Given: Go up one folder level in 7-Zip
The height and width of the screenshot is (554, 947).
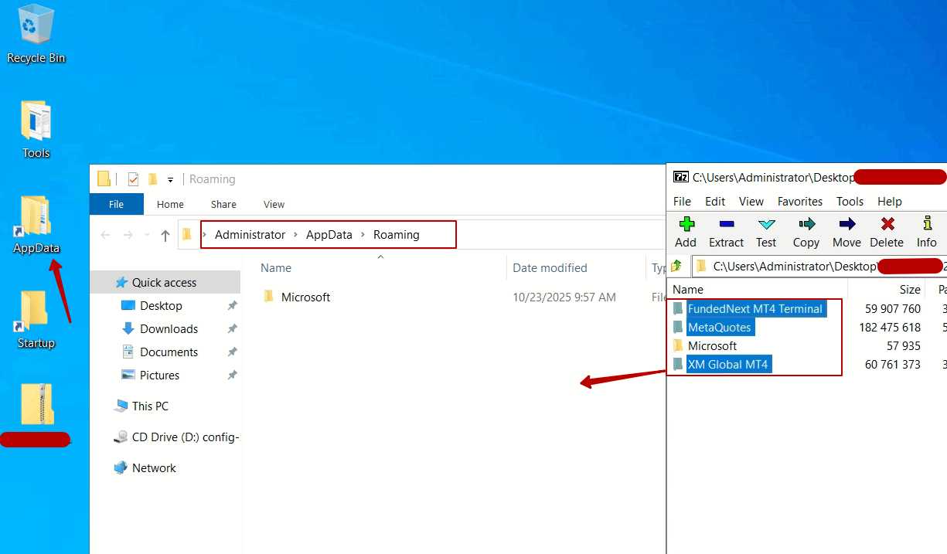Looking at the screenshot, I should point(676,267).
